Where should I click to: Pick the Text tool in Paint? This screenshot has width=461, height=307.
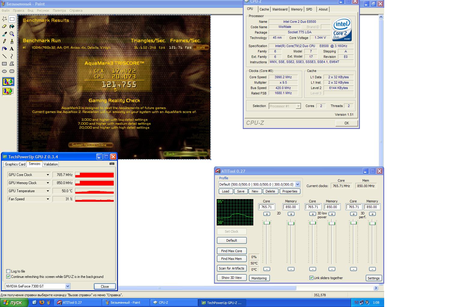pyautogui.click(x=12, y=49)
